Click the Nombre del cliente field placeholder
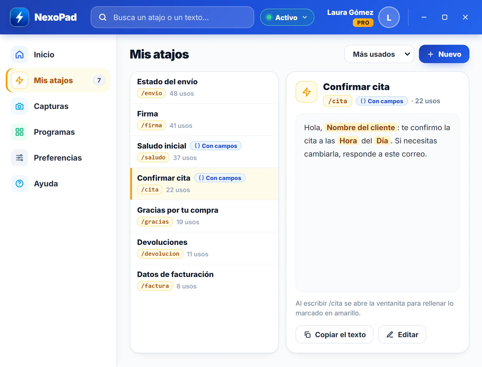This screenshot has height=367, width=482. coord(361,128)
